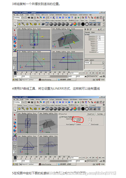
Task: Click Select arrow tool in EP Curve Tool window
Action: [x=14, y=115]
